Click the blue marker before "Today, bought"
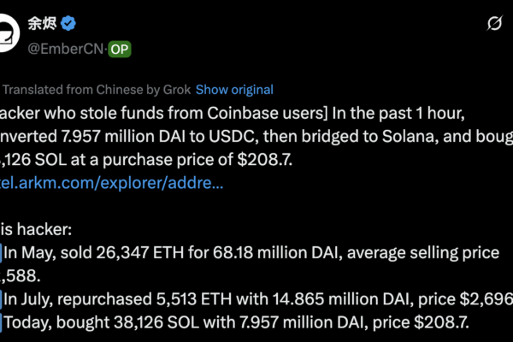 pyautogui.click(x=2, y=322)
